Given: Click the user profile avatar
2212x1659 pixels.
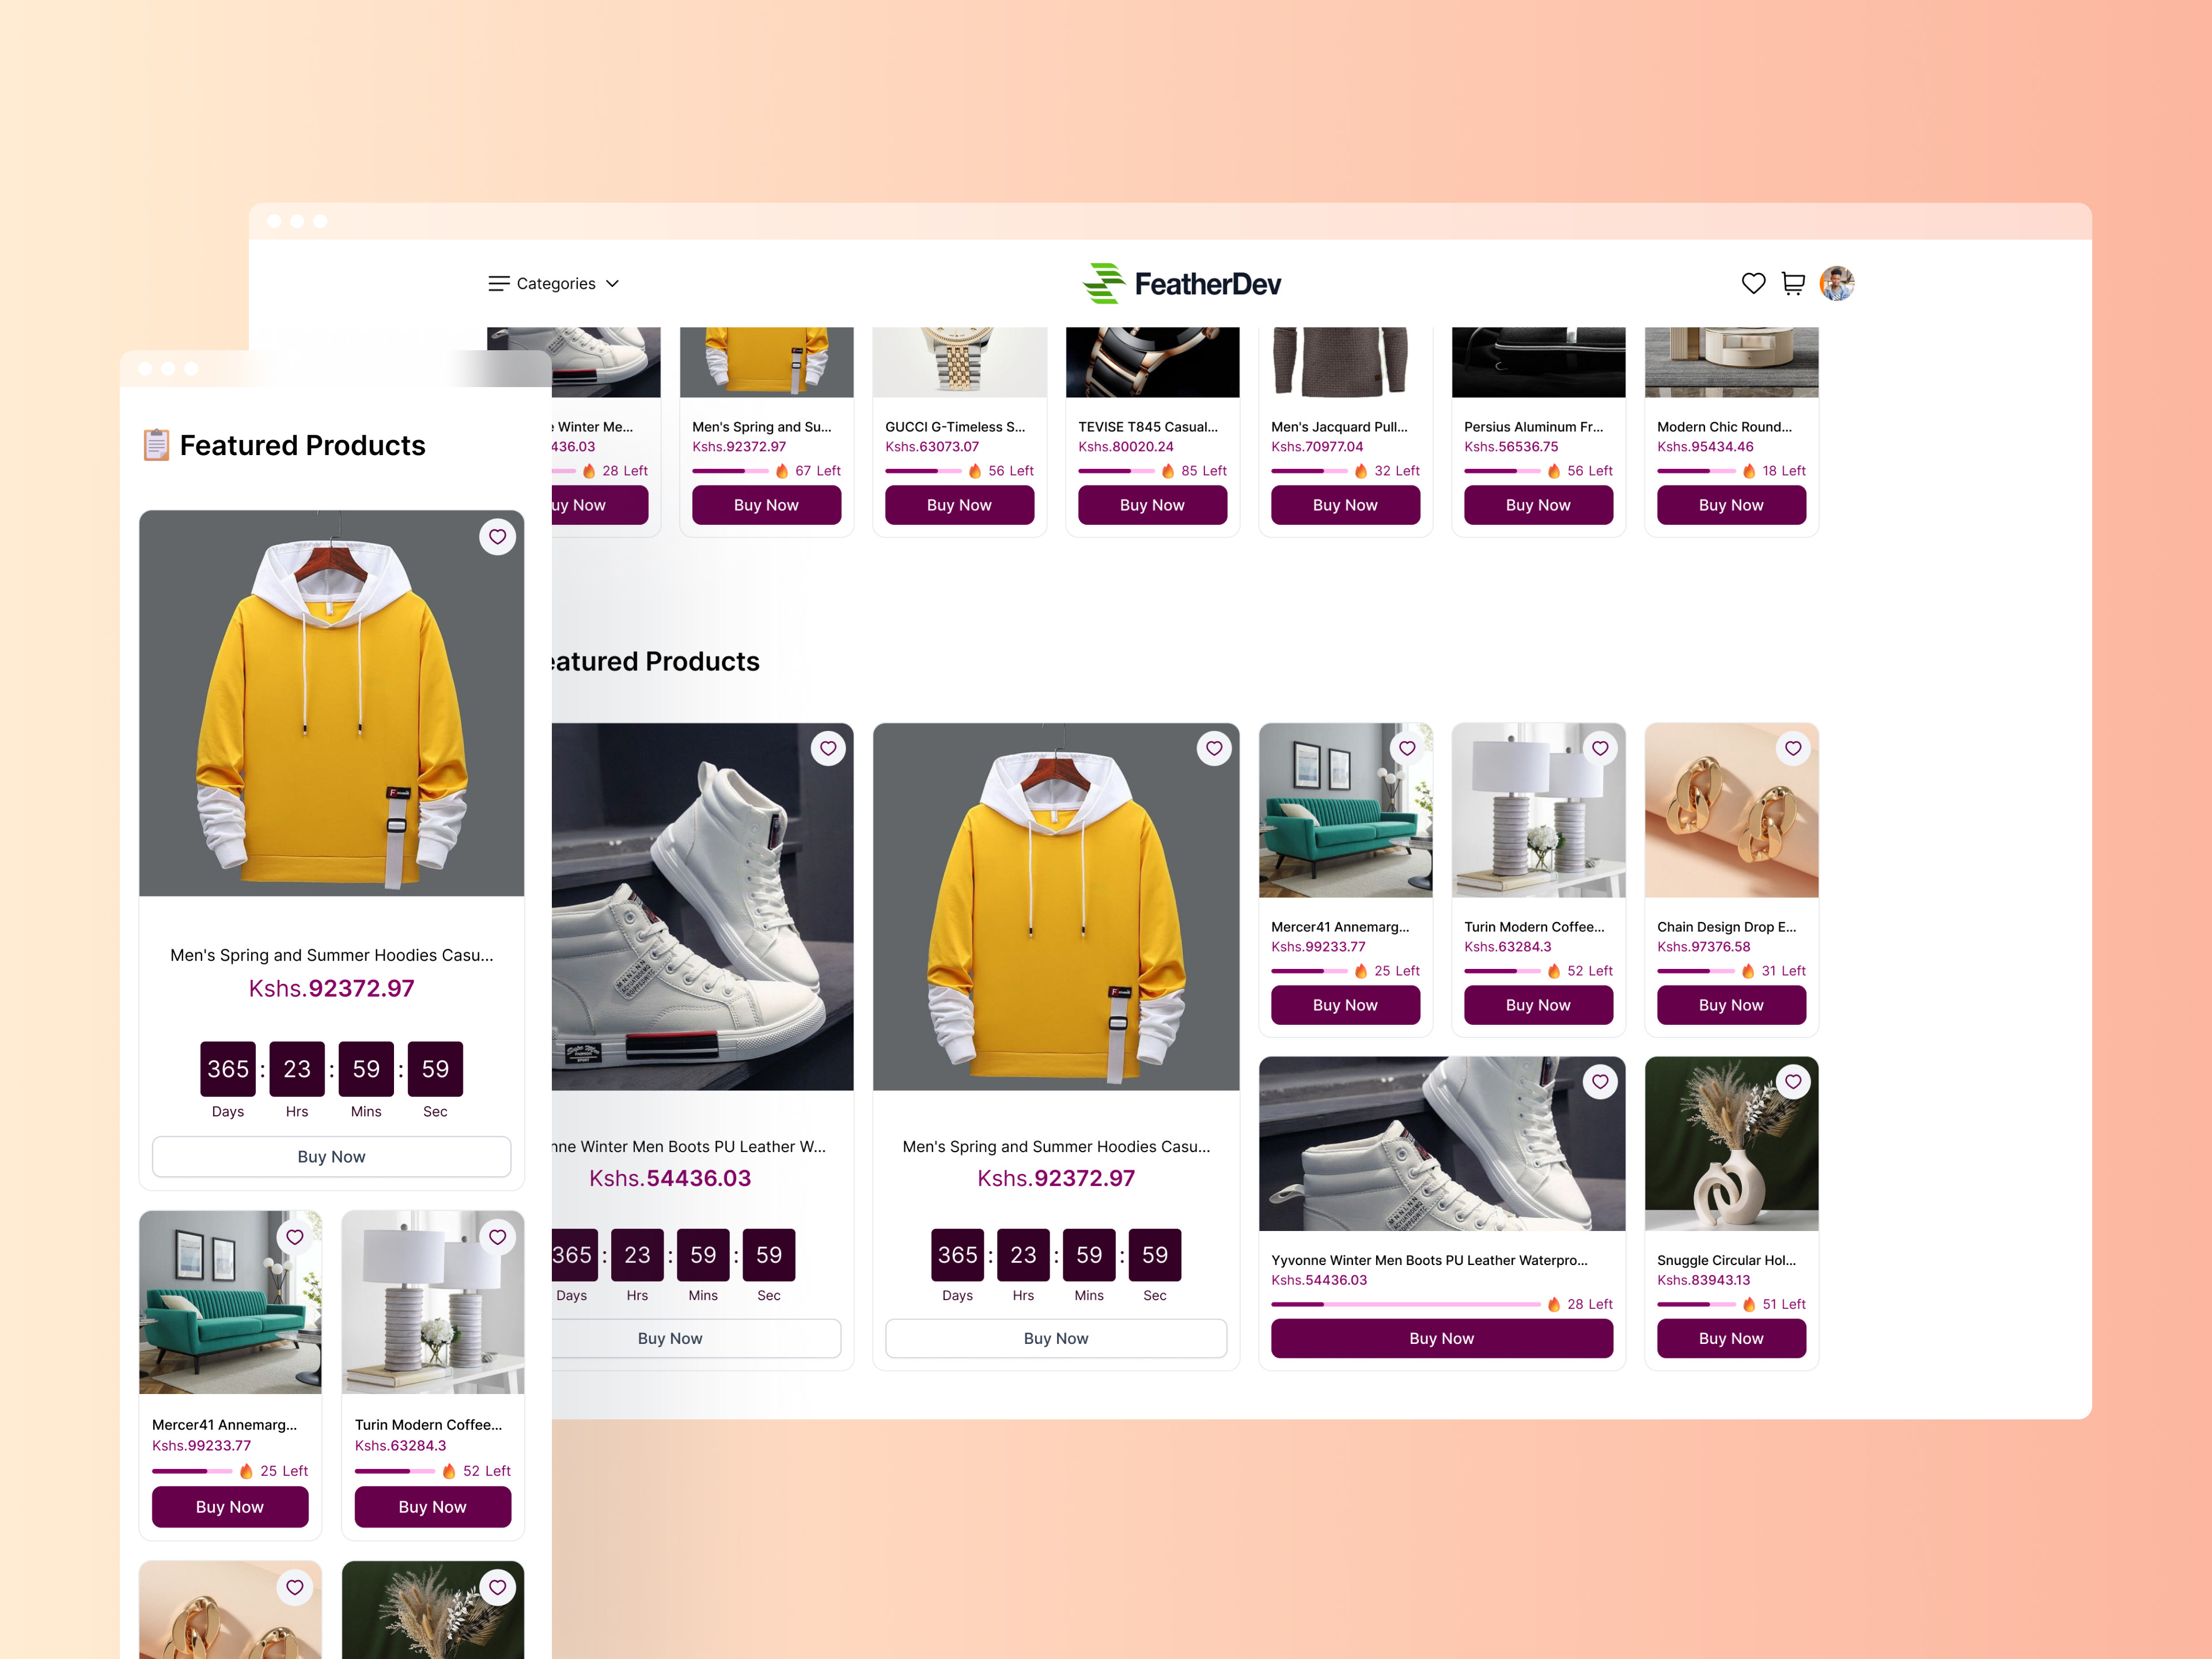Looking at the screenshot, I should pos(1837,284).
